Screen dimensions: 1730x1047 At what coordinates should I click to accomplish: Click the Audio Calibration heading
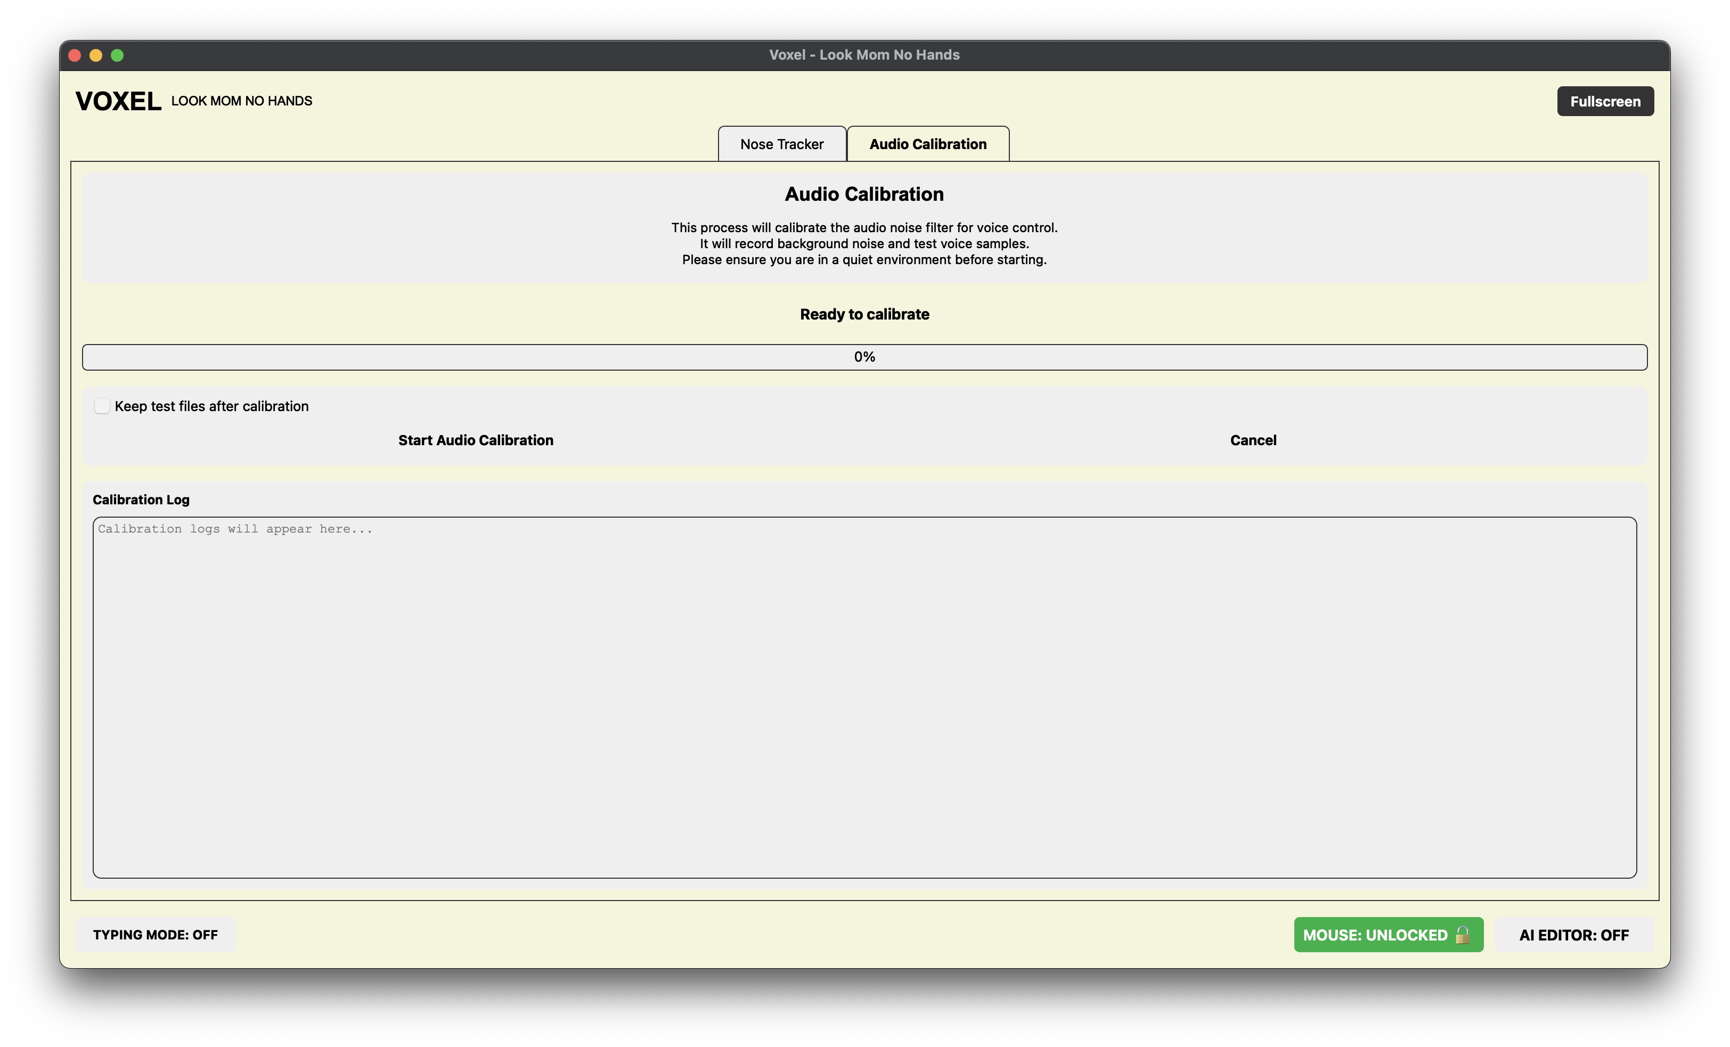[x=864, y=194]
